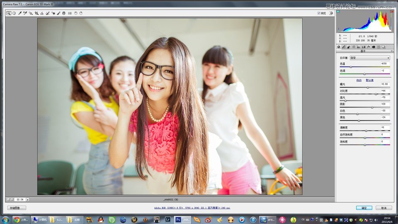Click the Clarity (清晰度) slider handle
The height and width of the screenshot is (224, 398).
pyautogui.click(x=366, y=131)
